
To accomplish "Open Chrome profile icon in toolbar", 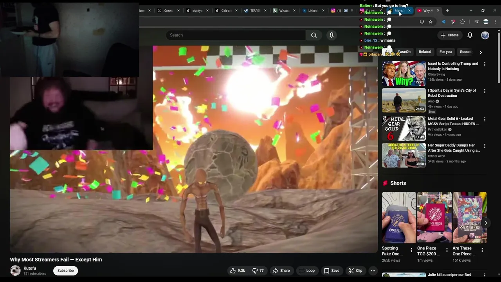I will point(486,22).
